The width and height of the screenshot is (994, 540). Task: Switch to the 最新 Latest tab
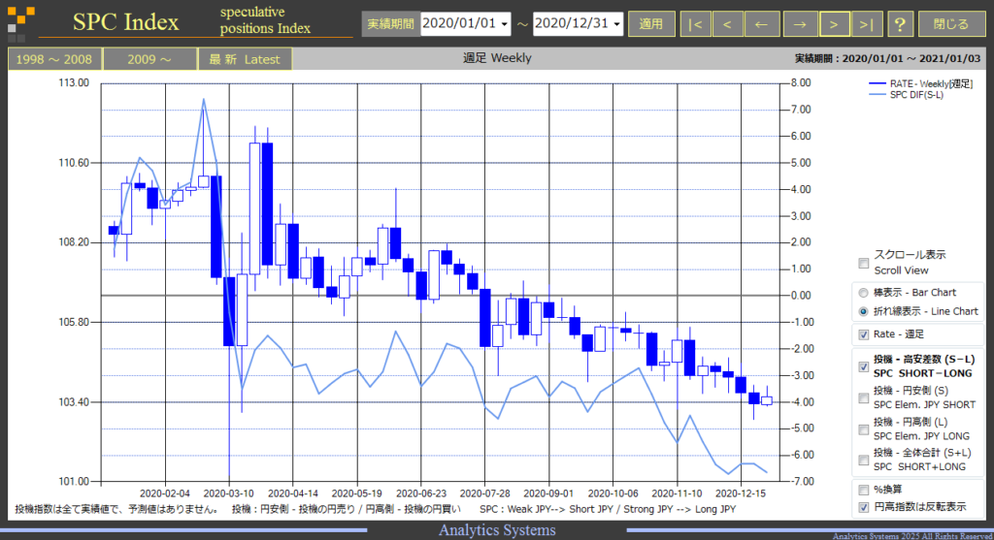245,59
